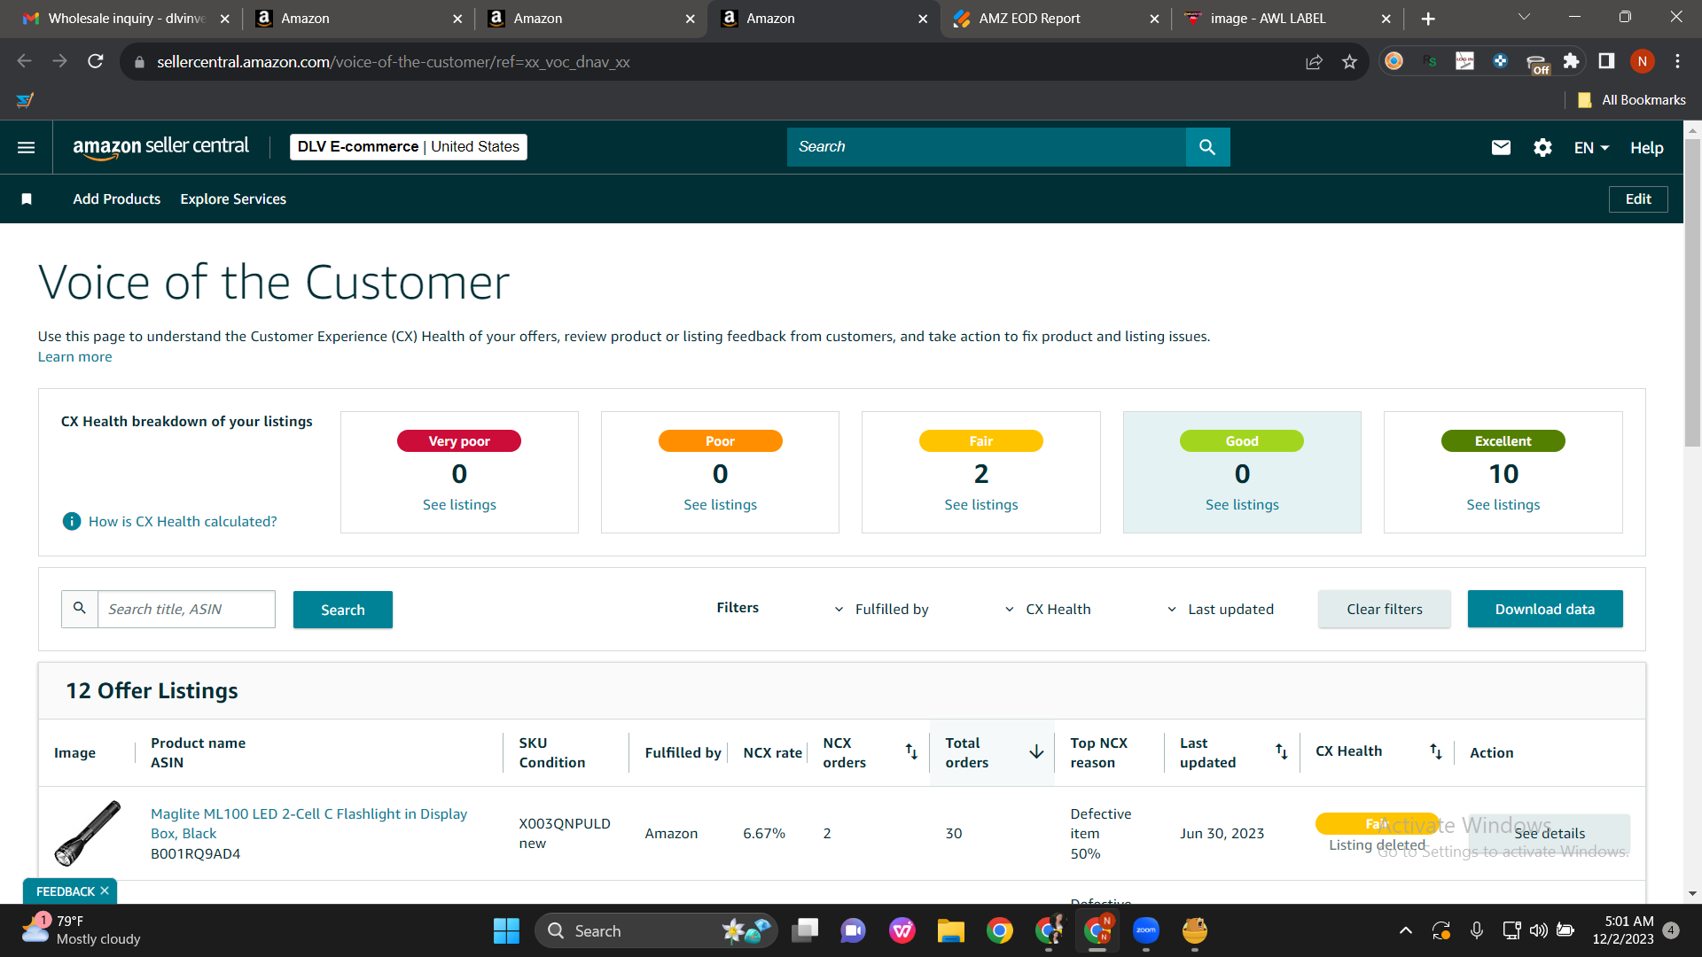Show hidden system tray icons
This screenshot has width=1702, height=957.
[1405, 931]
